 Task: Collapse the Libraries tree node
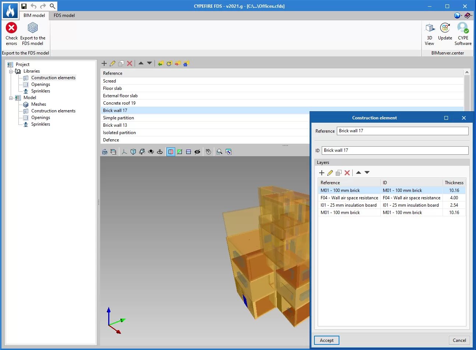click(11, 71)
